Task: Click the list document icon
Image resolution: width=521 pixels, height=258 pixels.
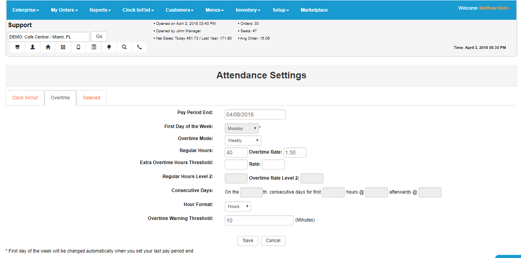Action: coord(94,47)
